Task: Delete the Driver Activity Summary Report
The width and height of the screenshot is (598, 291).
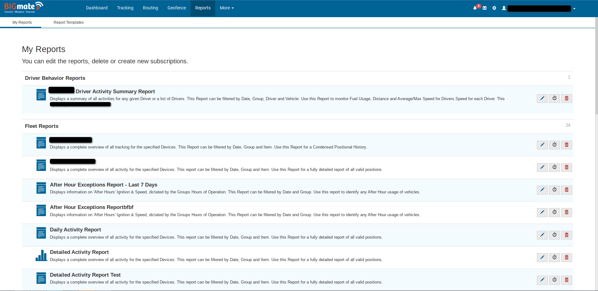Action: 566,99
